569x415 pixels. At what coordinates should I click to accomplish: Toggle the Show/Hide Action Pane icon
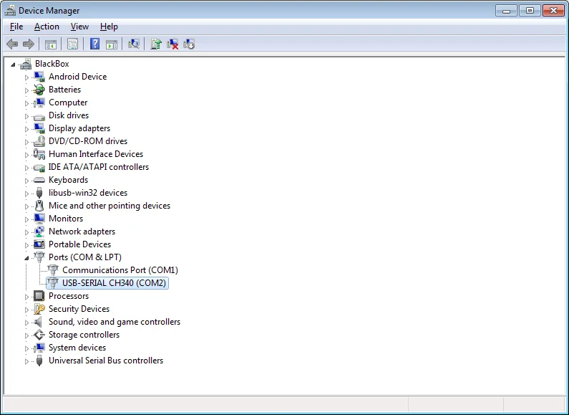point(112,44)
